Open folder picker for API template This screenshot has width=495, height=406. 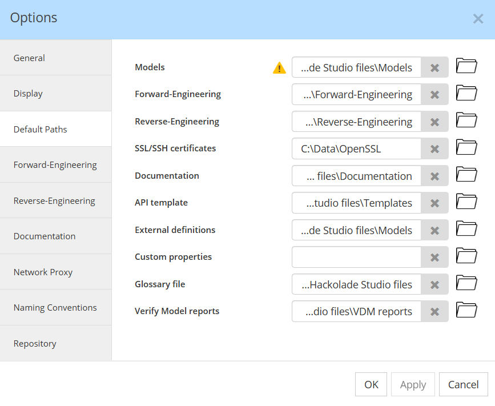(x=466, y=202)
